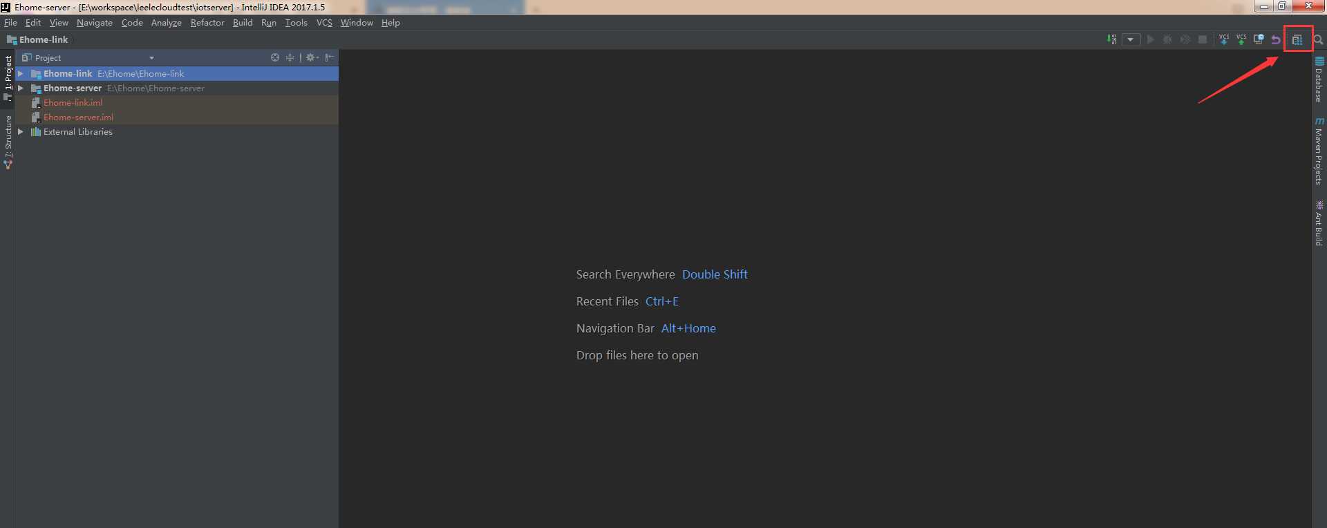Open the Navigate menu

point(95,22)
